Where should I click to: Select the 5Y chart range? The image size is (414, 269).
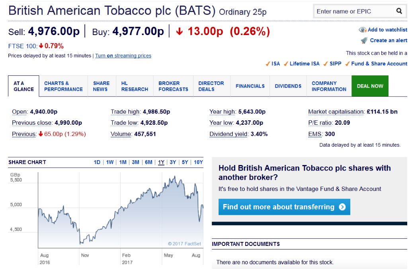click(x=185, y=162)
